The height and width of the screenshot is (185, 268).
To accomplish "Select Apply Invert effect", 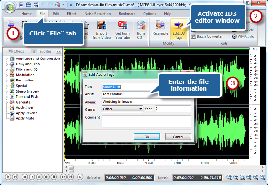I will click(22, 107).
